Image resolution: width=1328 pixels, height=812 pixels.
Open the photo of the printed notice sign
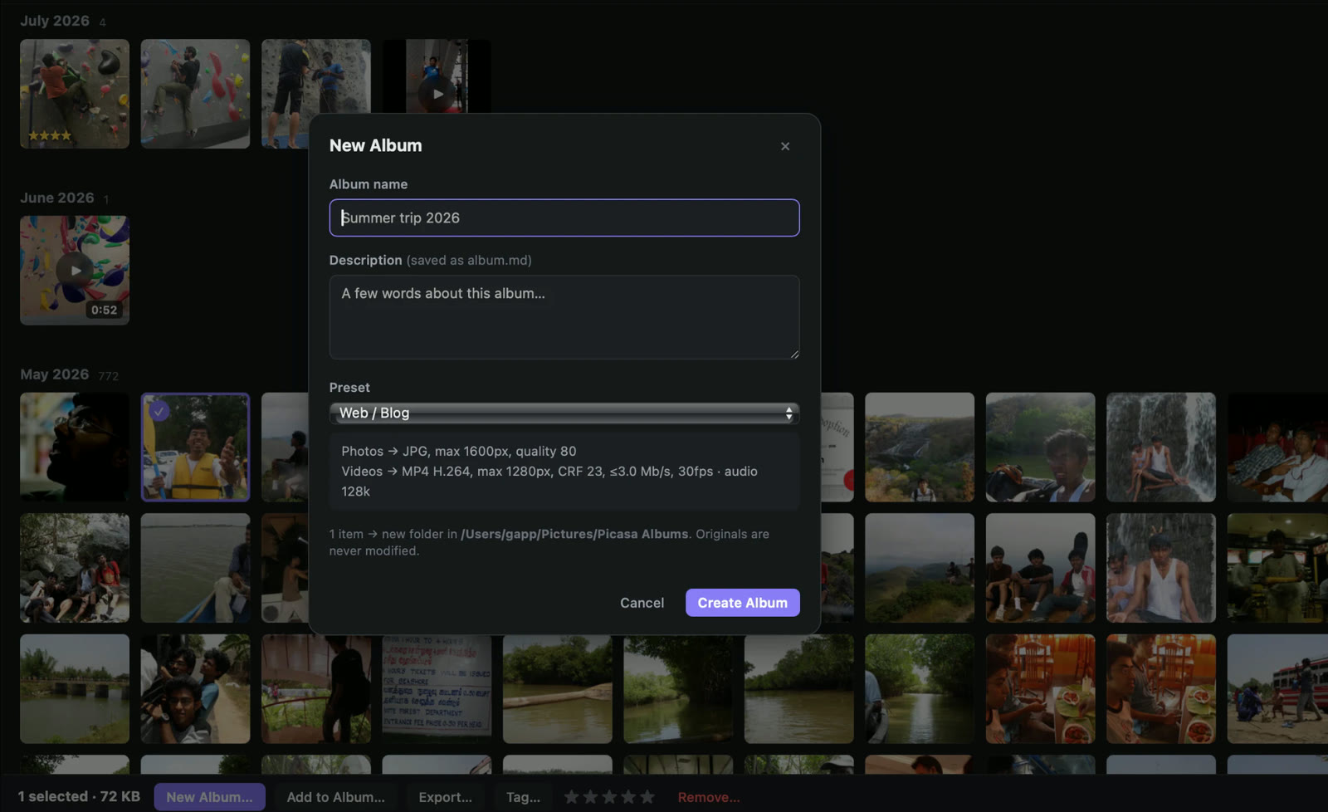pos(437,689)
